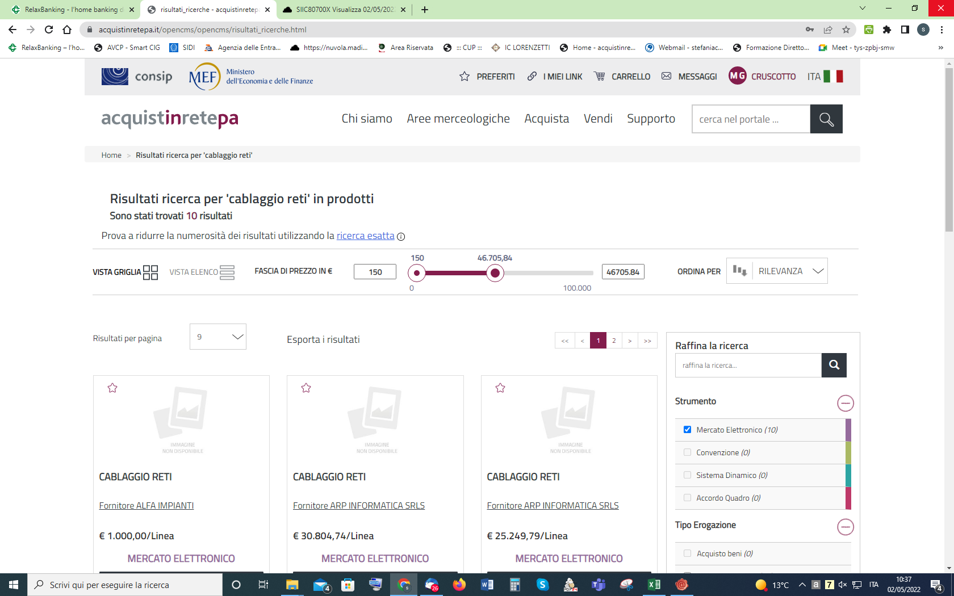This screenshot has width=954, height=596.
Task: Go to results page 2
Action: 614,341
